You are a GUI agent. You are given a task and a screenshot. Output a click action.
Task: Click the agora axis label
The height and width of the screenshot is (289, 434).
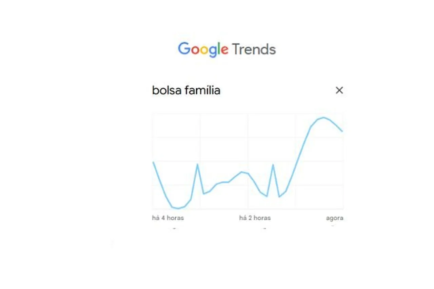point(335,218)
